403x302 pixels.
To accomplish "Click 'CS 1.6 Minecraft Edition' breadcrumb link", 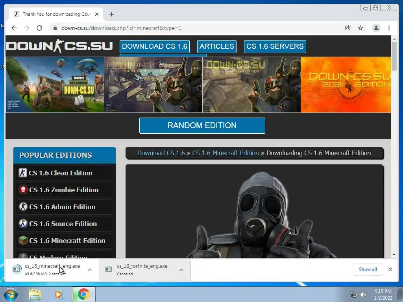I will (226, 153).
